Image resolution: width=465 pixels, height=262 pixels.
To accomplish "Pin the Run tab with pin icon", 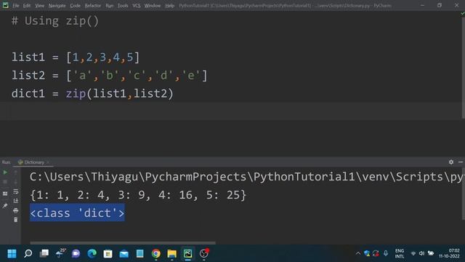I will pos(5,205).
